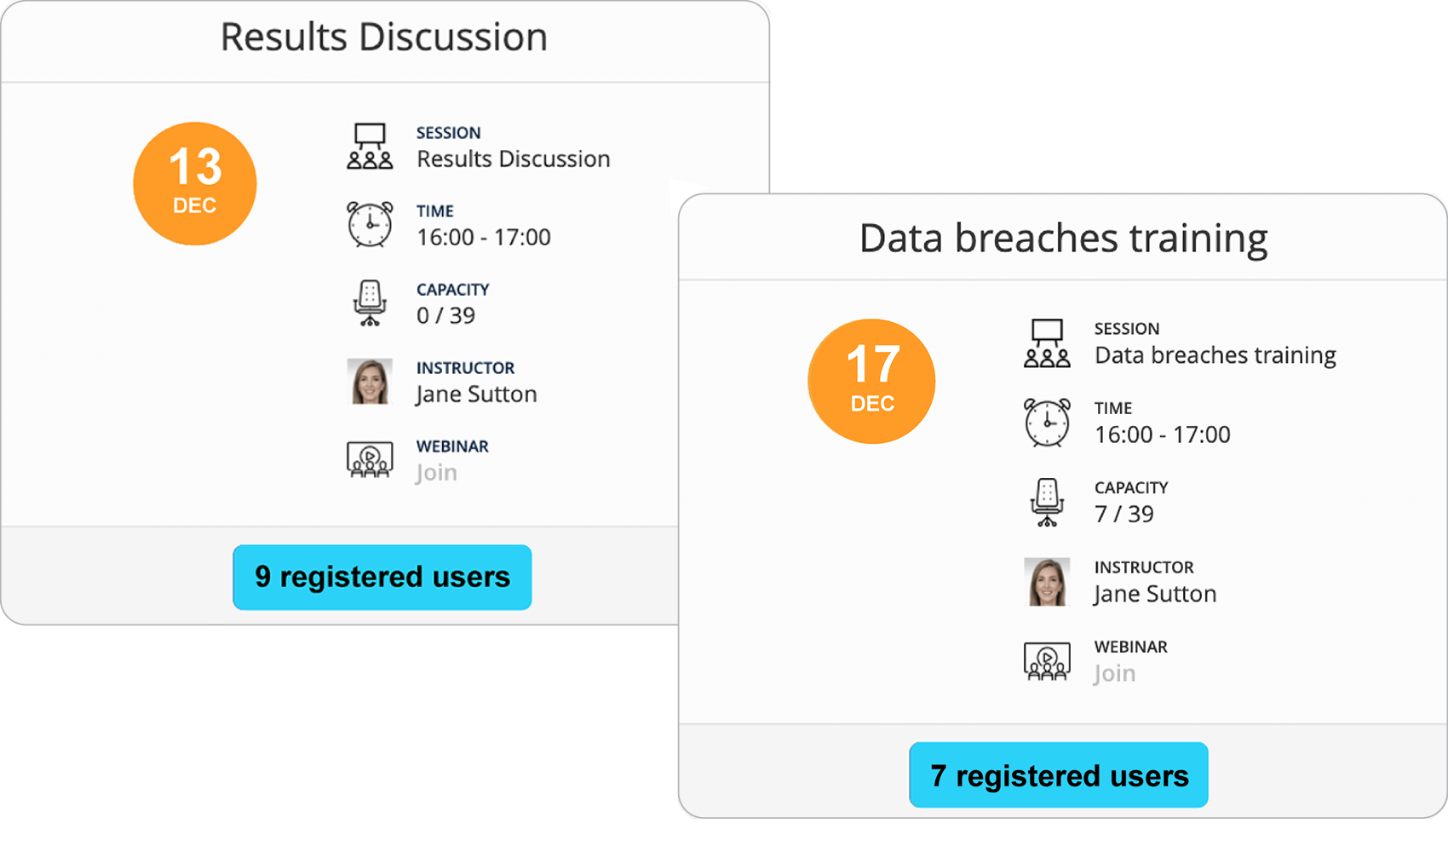Click webinar icon in Results Discussion card

(370, 459)
